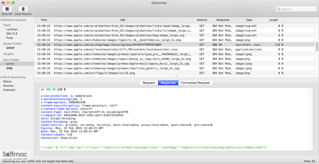Viewport: 319px width, 164px height.
Task: Click the Network Analysis sidebar heading
Action: [13, 20]
